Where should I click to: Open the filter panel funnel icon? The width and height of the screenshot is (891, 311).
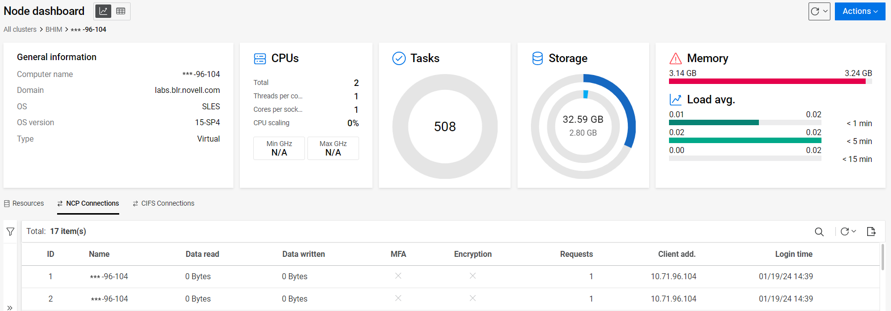[x=10, y=232]
